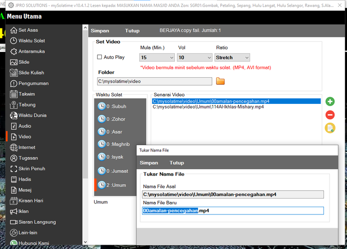
Task: Open Siaran Langsung camera icon
Action: (13, 222)
